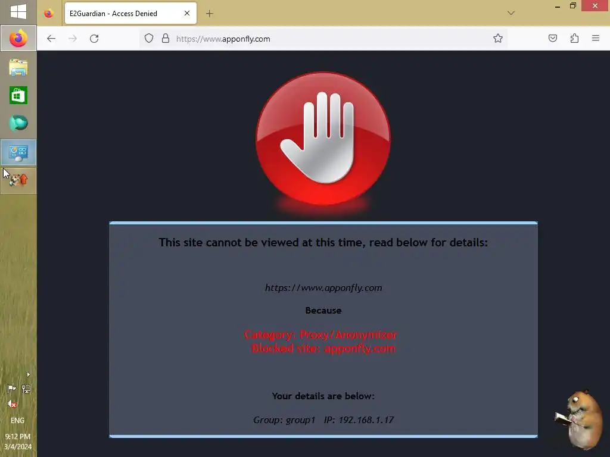Click the Blocked site: apponfly.com text

(323, 349)
